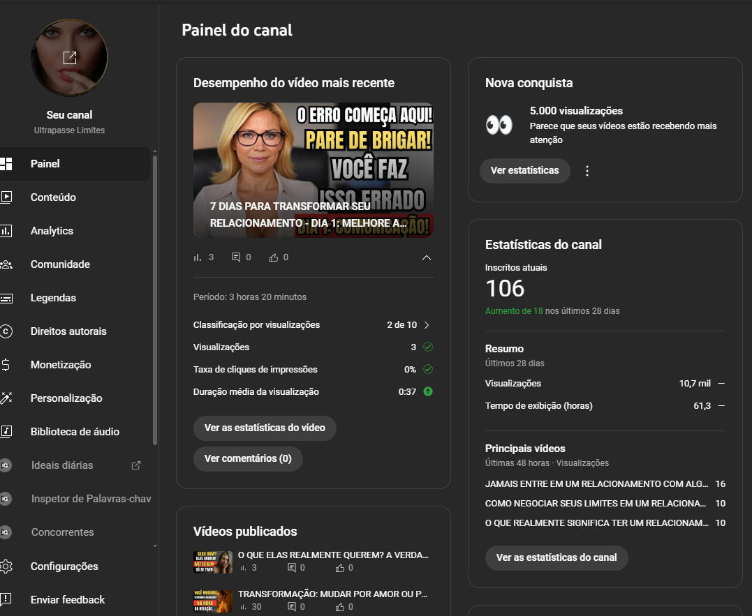Click the Comunidade people sidebar icon
Screen dimensions: 752x616
click(6, 264)
